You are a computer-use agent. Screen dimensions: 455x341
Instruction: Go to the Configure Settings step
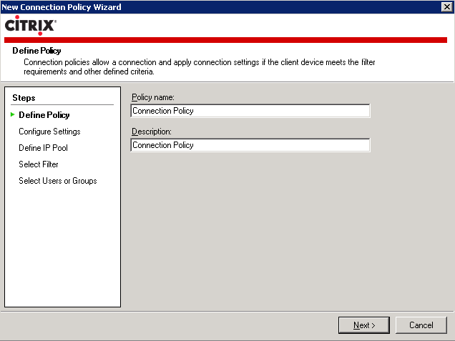49,132
